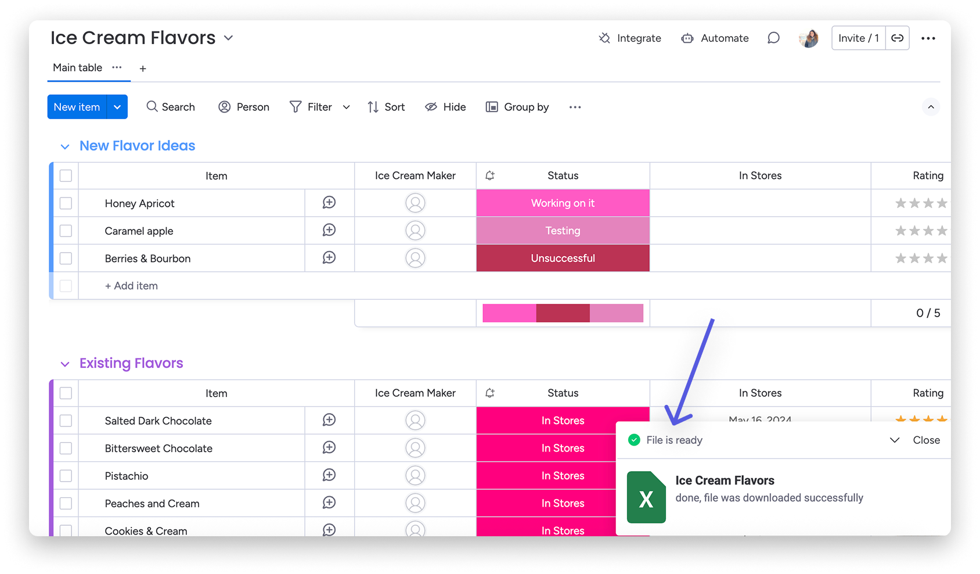Close the File is ready notification

[x=927, y=440]
